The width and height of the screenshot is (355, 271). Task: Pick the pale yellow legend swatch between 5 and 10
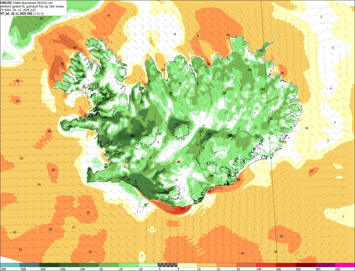coord(187,265)
